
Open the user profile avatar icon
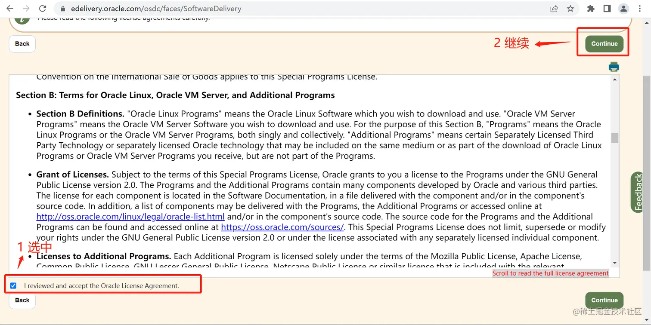(623, 9)
